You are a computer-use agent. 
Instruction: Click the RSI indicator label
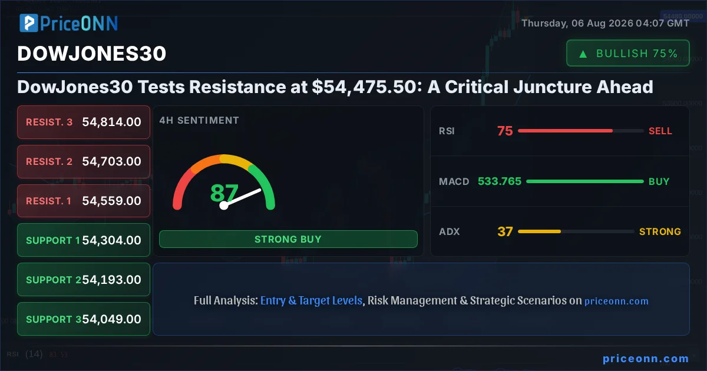[447, 131]
